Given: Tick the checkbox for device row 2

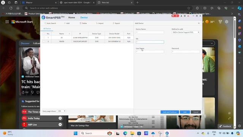Looking at the screenshot, I should click(x=44, y=41).
